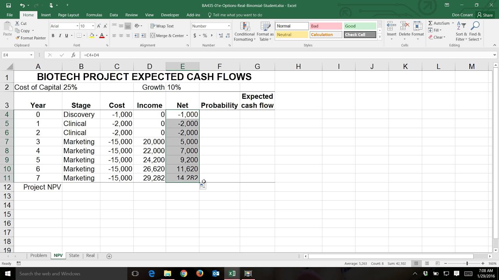Click the Format Painter icon
Screen dimensions: 499x280
(18, 38)
